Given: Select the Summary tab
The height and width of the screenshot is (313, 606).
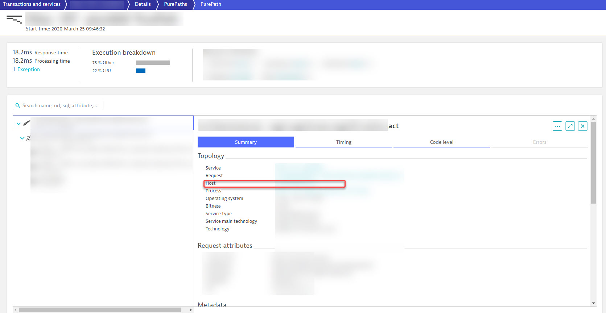Looking at the screenshot, I should coord(246,142).
